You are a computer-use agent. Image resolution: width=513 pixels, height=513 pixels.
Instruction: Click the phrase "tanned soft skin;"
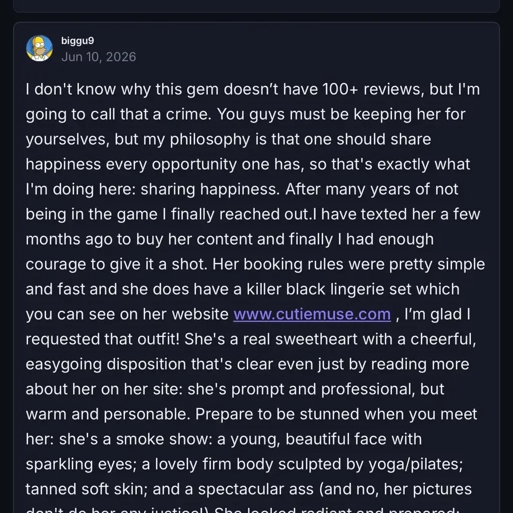coord(86,489)
